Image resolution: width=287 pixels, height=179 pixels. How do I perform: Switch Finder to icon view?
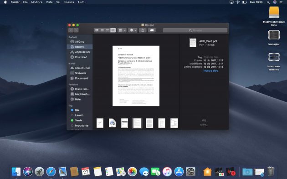pos(97,30)
